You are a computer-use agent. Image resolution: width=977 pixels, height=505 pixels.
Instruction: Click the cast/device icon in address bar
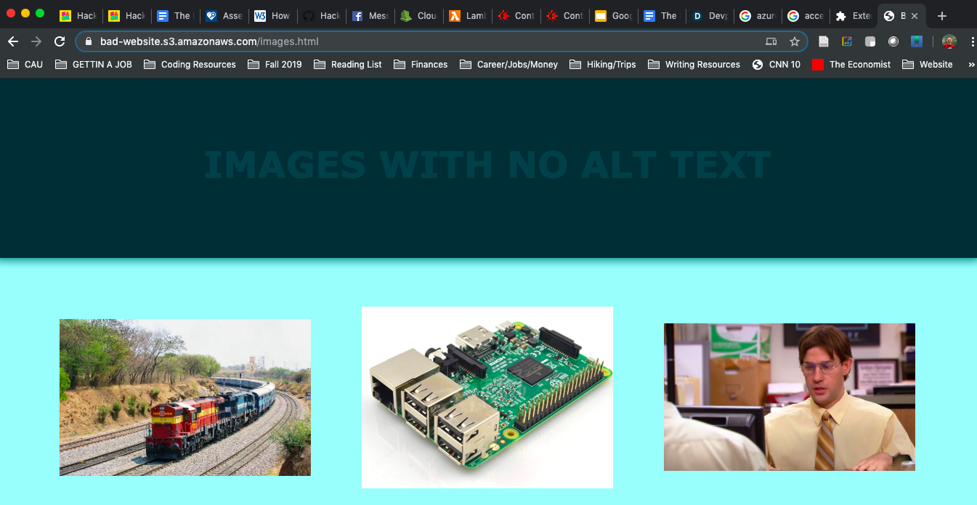(x=771, y=41)
